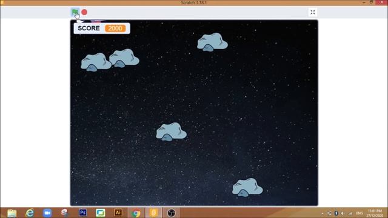Viewport: 388px width, 218px height.
Task: Select the Scratch taskbar icon
Action: [153, 213]
